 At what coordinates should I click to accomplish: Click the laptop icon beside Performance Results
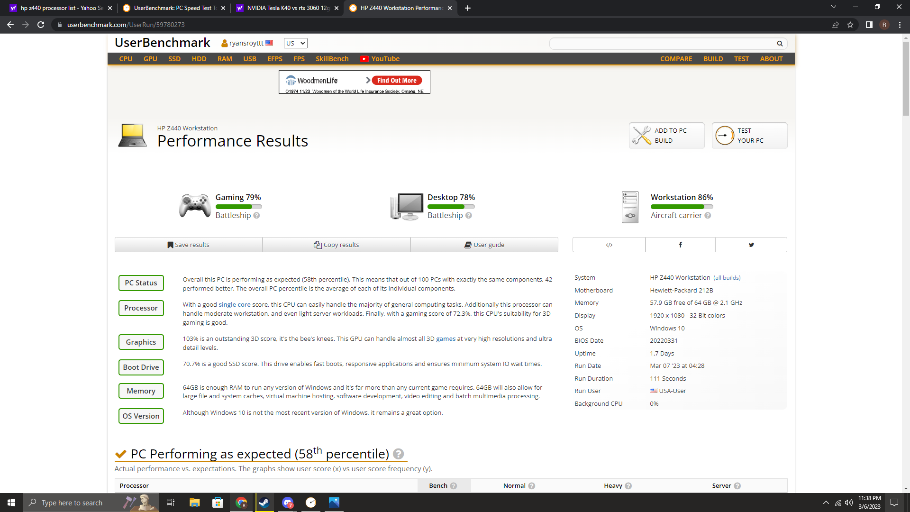pos(132,136)
